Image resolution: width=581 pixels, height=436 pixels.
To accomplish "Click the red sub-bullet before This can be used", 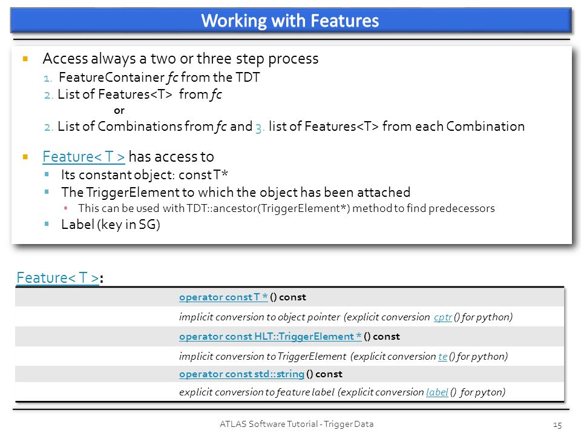I will [65, 208].
